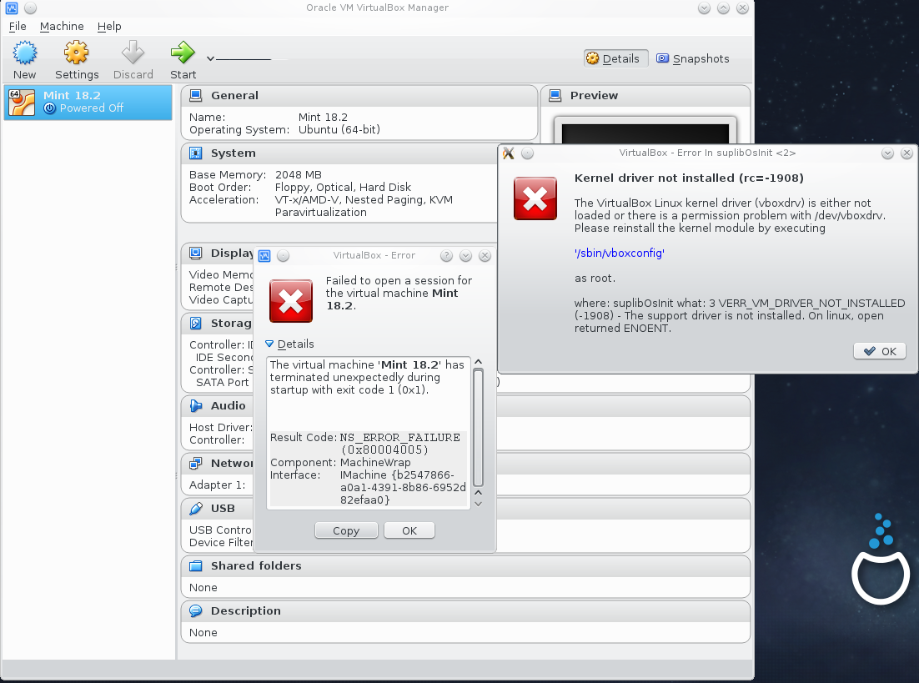Viewport: 919px width, 683px height.
Task: Click the red error icon in session failure dialog
Action: click(x=291, y=301)
